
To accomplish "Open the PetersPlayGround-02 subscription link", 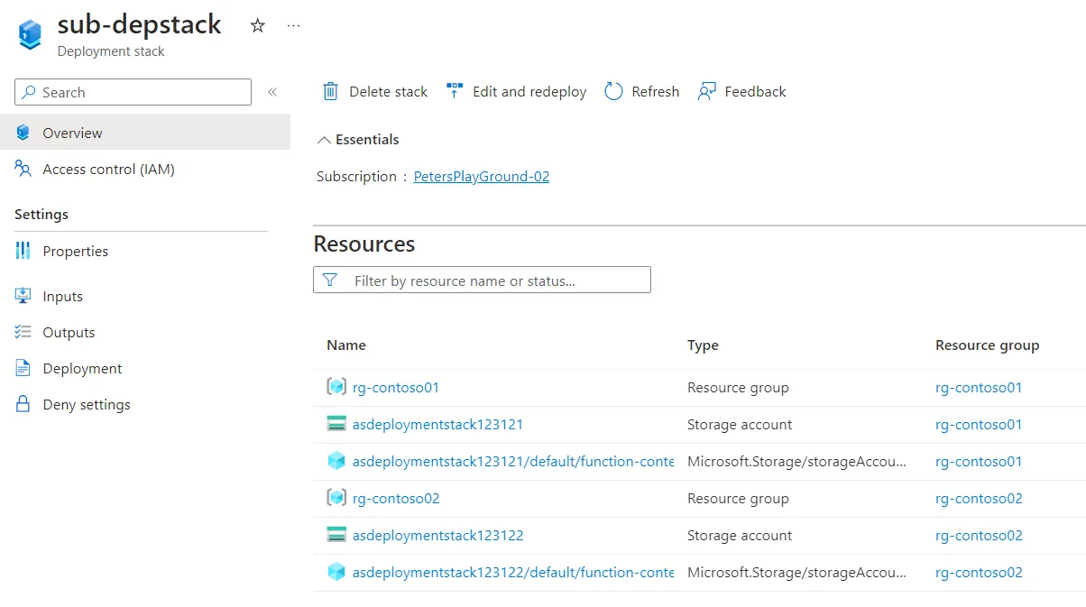I will 481,176.
